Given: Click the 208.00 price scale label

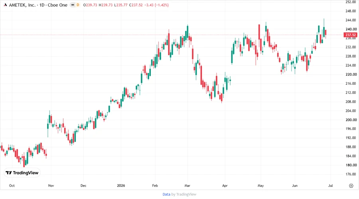Looking at the screenshot, I should coord(351,101).
